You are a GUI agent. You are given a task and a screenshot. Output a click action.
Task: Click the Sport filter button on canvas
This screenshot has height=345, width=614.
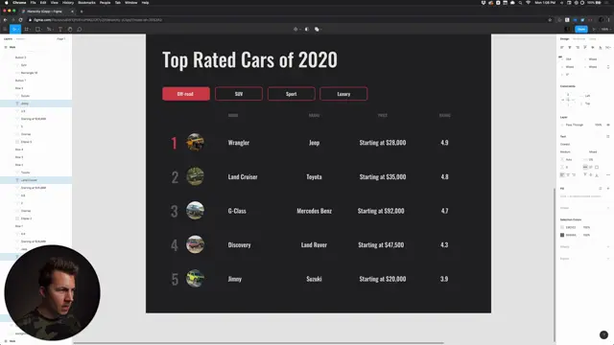(291, 94)
